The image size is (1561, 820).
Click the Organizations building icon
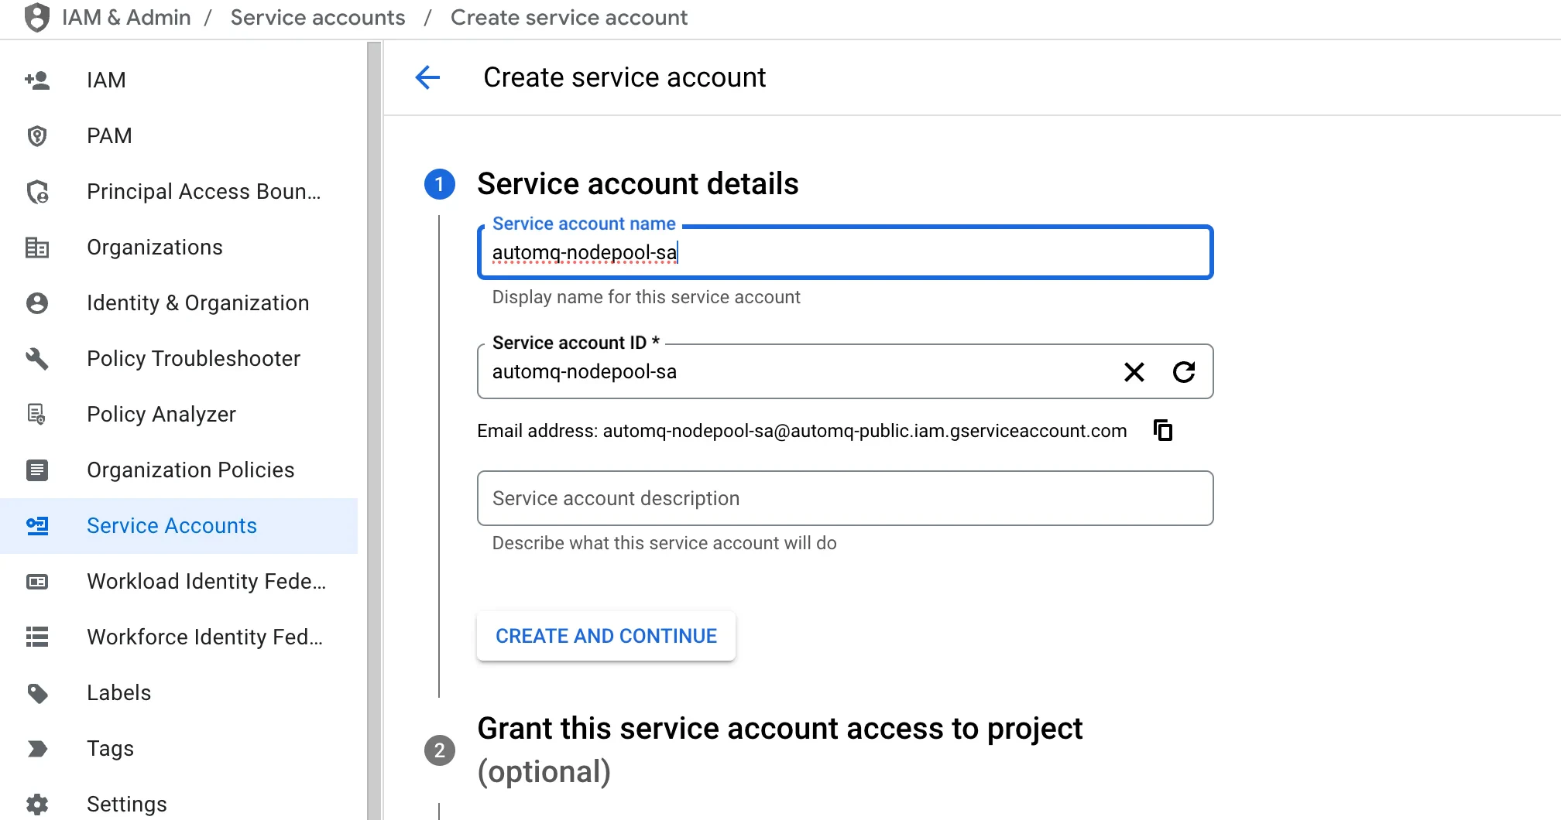tap(37, 247)
